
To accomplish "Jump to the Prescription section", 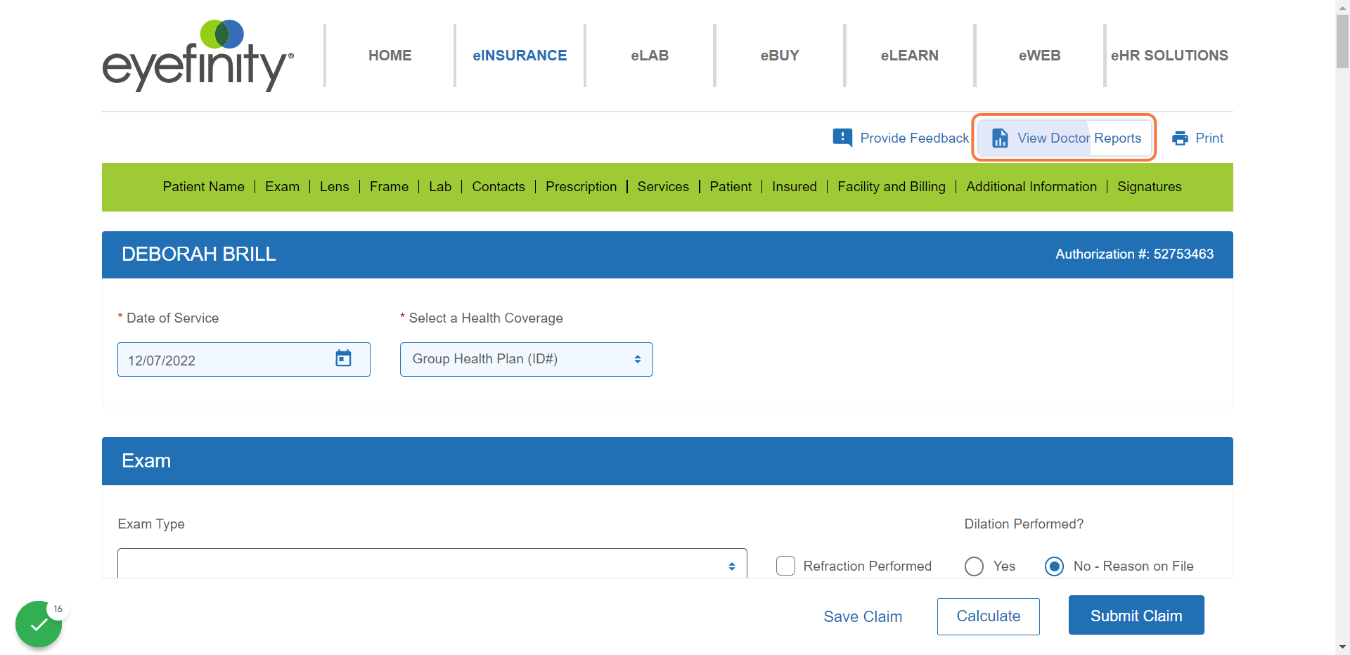I will click(581, 186).
